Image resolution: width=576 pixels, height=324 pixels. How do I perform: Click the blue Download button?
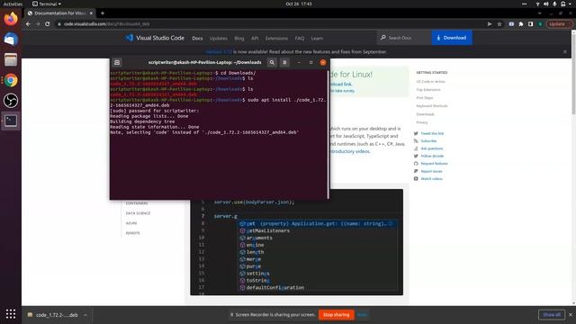pyautogui.click(x=452, y=38)
